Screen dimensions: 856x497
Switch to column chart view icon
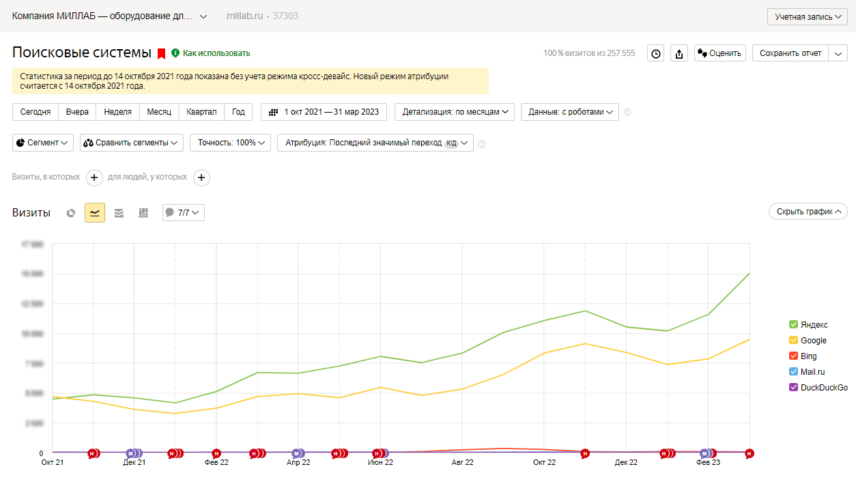(x=143, y=213)
